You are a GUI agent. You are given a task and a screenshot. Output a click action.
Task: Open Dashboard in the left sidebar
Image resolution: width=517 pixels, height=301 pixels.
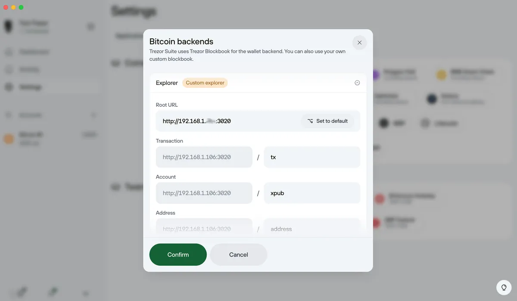(34, 52)
